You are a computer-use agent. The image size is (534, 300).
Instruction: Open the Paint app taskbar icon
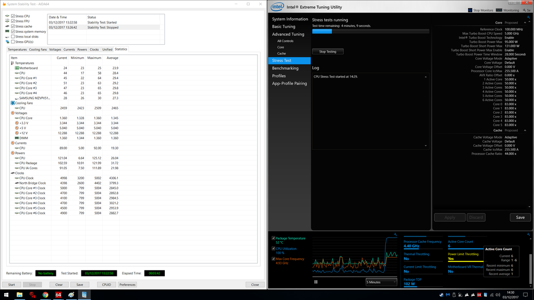click(71, 295)
